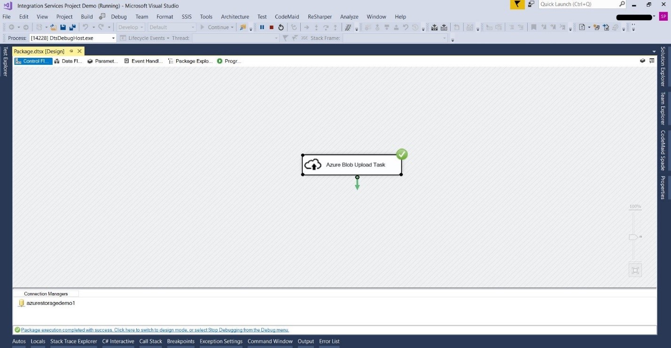Image resolution: width=671 pixels, height=348 pixels.
Task: Switch to the Parameters designer tab
Action: pos(102,61)
